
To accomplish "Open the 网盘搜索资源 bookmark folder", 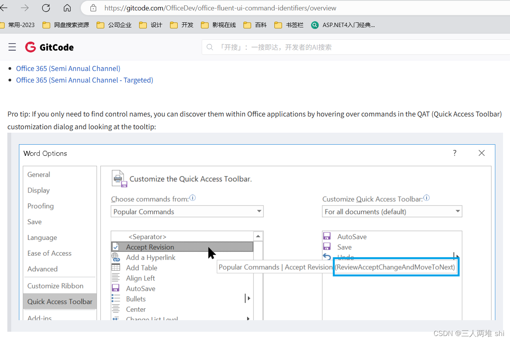I will 66,25.
